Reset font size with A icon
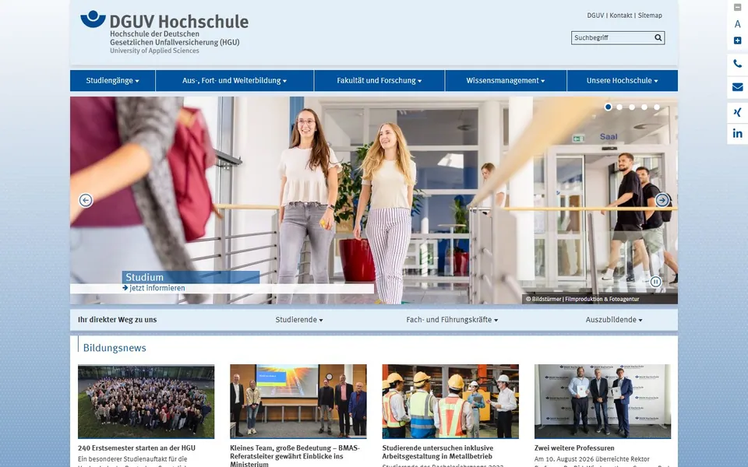The height and width of the screenshot is (467, 748). pyautogui.click(x=737, y=24)
